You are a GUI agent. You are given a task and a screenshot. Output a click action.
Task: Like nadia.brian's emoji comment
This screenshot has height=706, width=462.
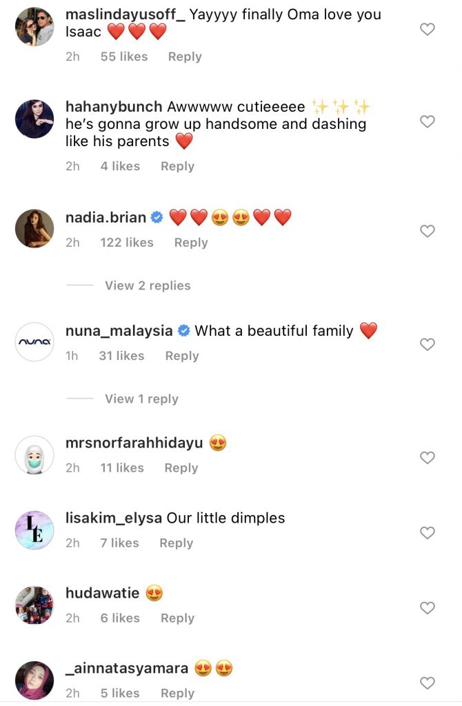(x=428, y=231)
